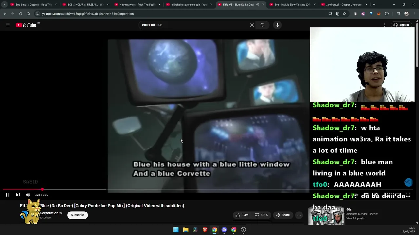Image resolution: width=419 pixels, height=235 pixels.
Task: Edit the 'eiffel 65 blue' search field
Action: (195, 25)
